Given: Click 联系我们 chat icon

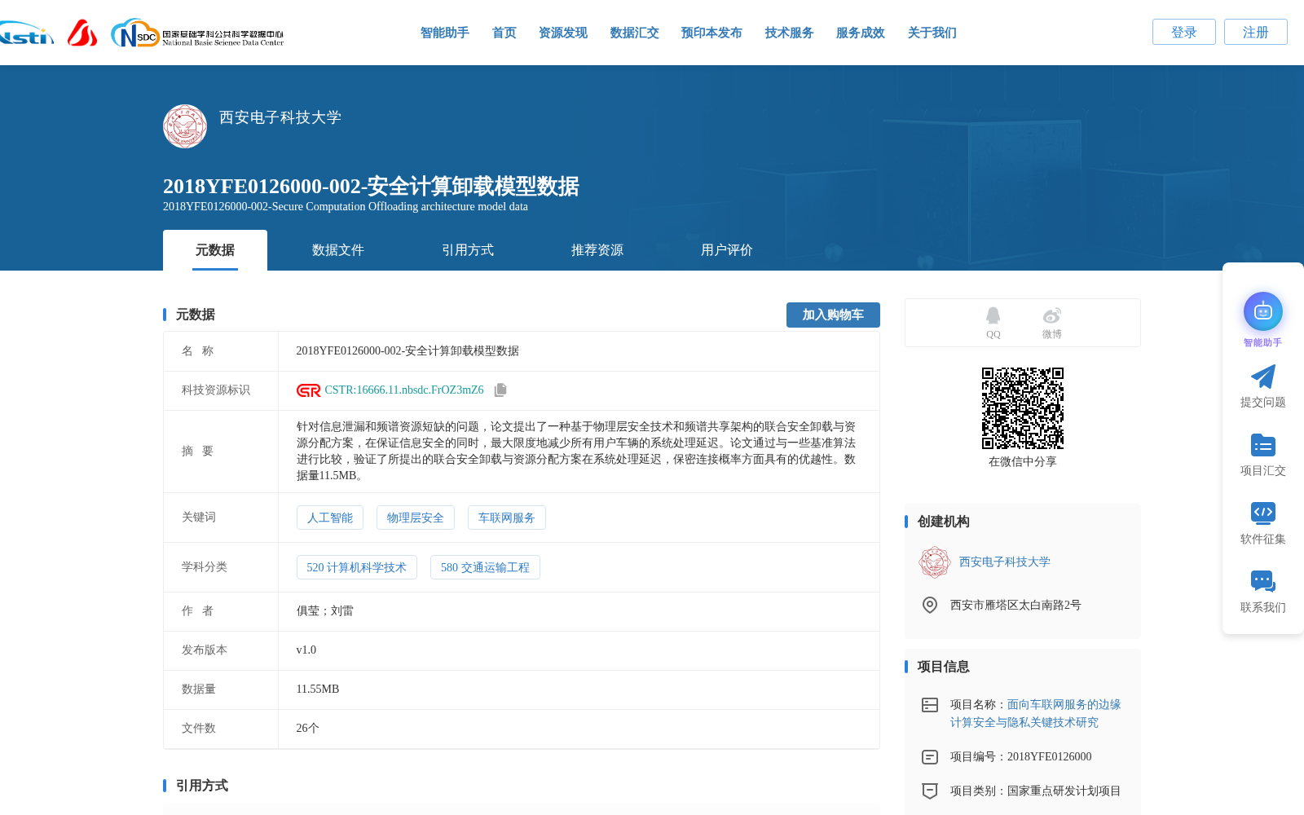Looking at the screenshot, I should (x=1263, y=581).
